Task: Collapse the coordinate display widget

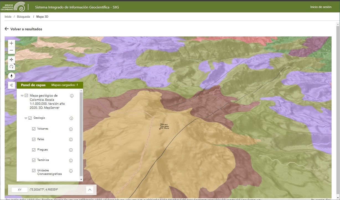Action: tap(89, 190)
